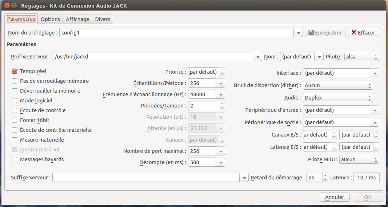Open the Nom du préréglage dropdown arrow
Viewport: 388px width, 207px height.
pyautogui.click(x=298, y=33)
